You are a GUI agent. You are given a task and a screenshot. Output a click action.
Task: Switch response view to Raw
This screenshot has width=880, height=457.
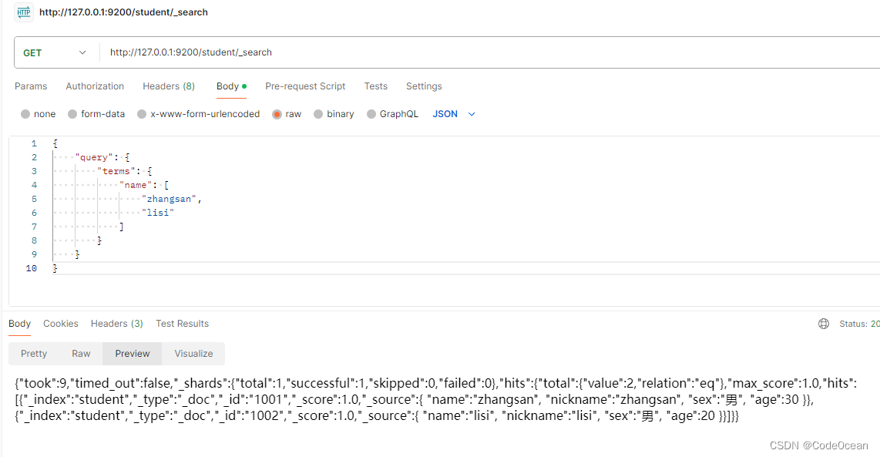pos(81,354)
